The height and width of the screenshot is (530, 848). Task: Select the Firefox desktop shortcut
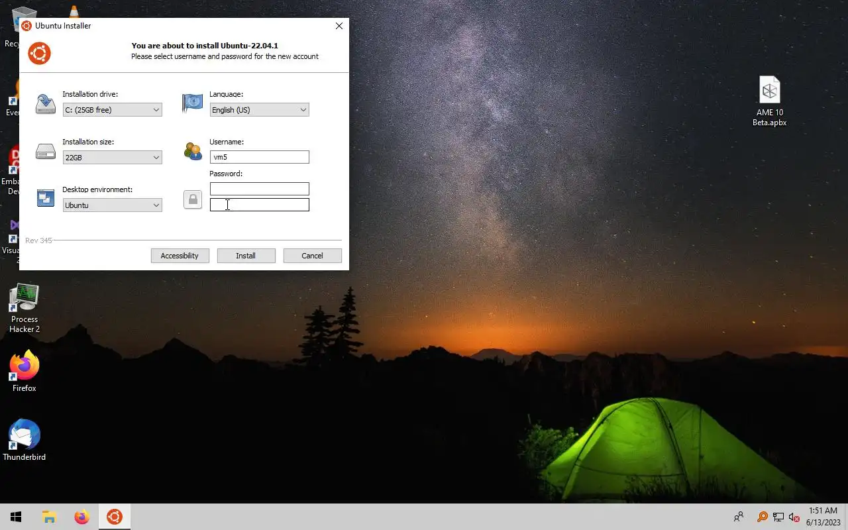tap(25, 372)
